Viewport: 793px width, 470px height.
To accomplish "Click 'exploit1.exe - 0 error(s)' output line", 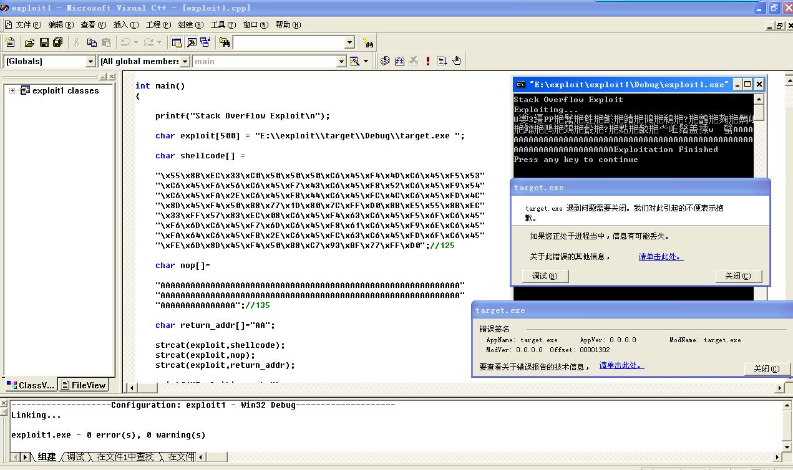I will [x=108, y=434].
